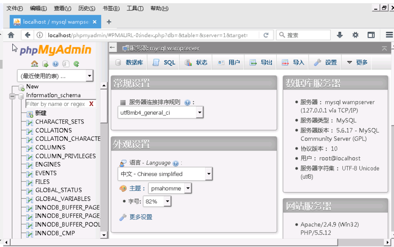Open the browser downloads arrow
The height and width of the screenshot is (247, 394).
point(340,35)
